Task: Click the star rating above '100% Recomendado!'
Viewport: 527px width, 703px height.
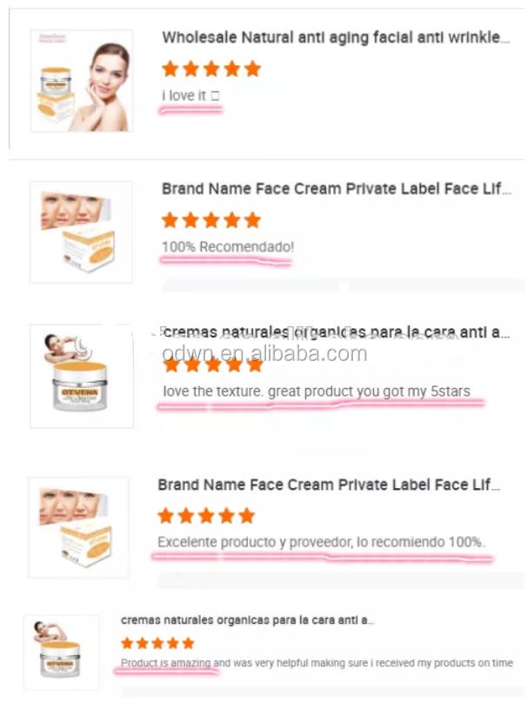Action: click(x=210, y=220)
